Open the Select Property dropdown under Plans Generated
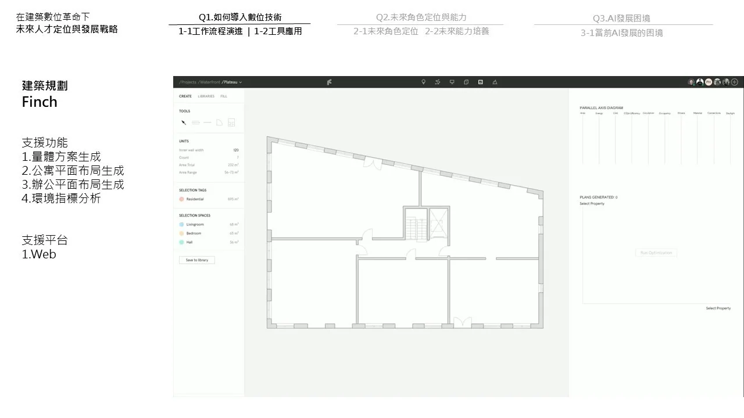 592,204
